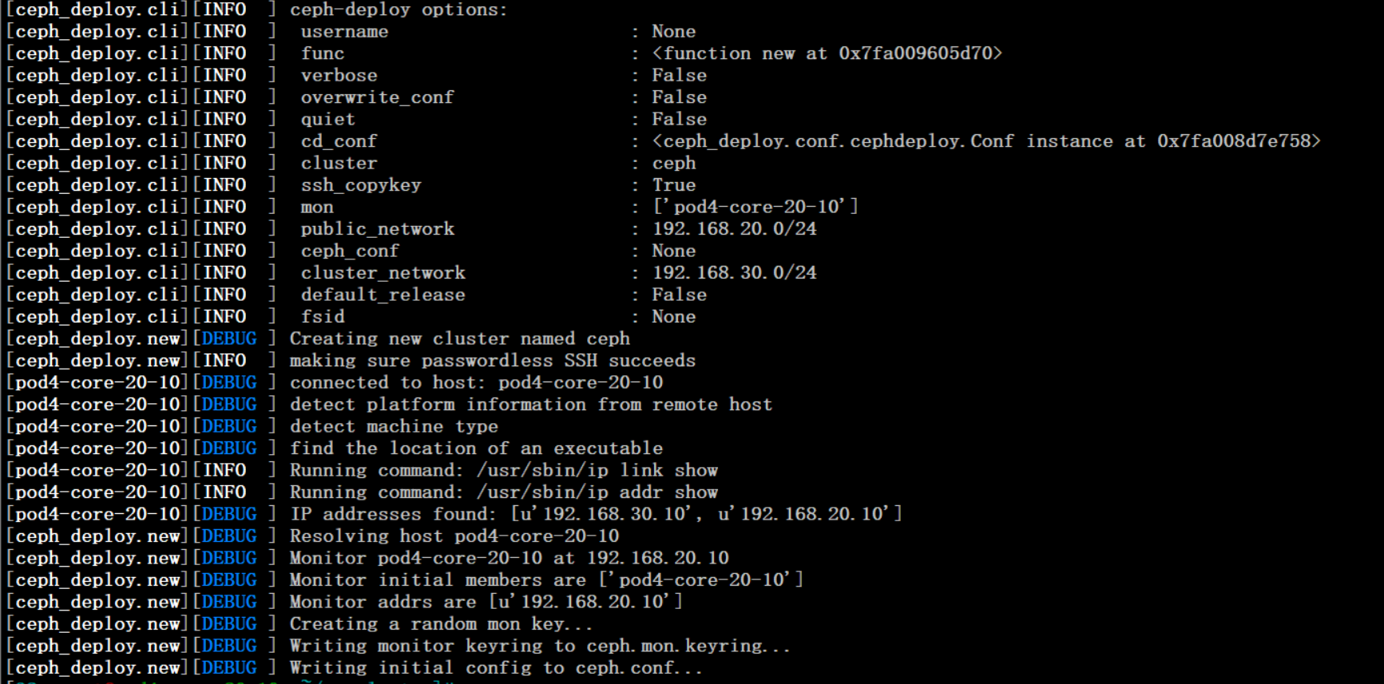Click 'detect machine type' debug message

coord(394,427)
